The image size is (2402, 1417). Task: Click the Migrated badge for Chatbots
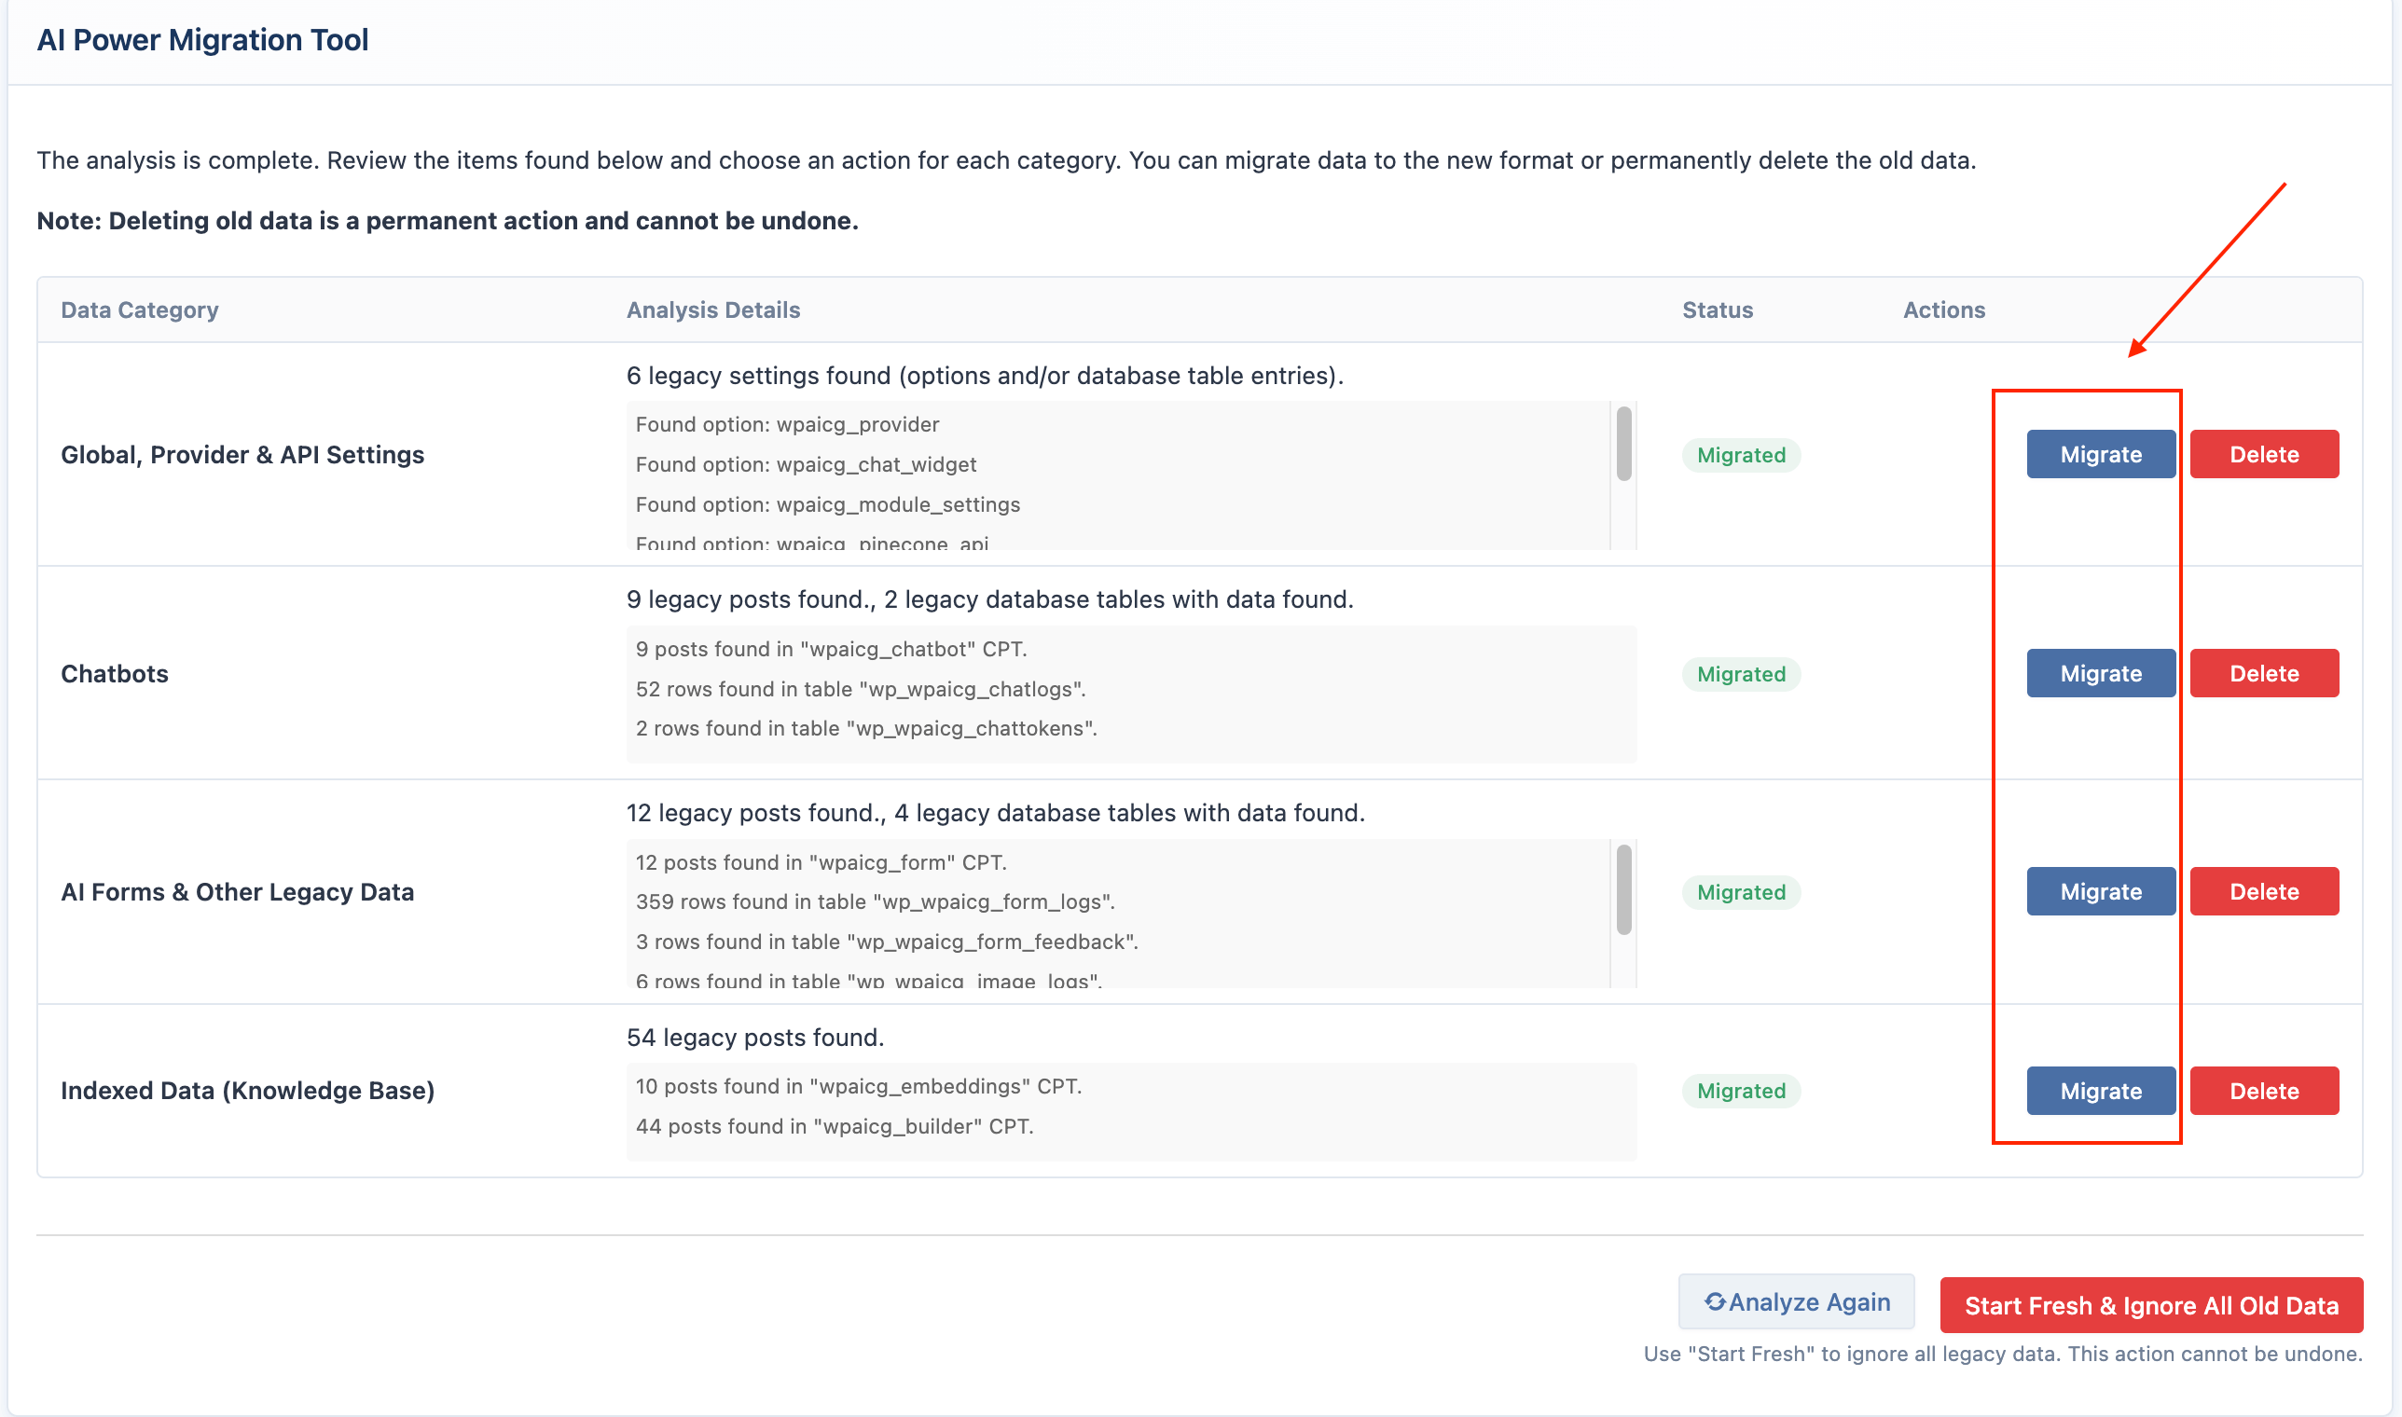[x=1741, y=674]
